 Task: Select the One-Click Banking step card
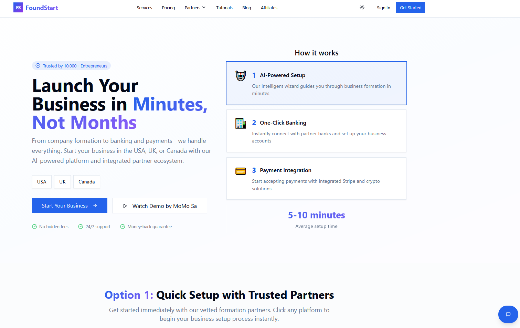[316, 131]
